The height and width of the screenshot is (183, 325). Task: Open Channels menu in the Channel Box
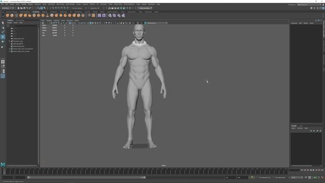294,23
